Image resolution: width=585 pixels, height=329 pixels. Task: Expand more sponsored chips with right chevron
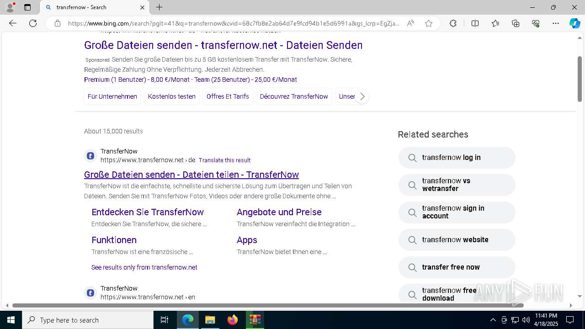coord(362,96)
